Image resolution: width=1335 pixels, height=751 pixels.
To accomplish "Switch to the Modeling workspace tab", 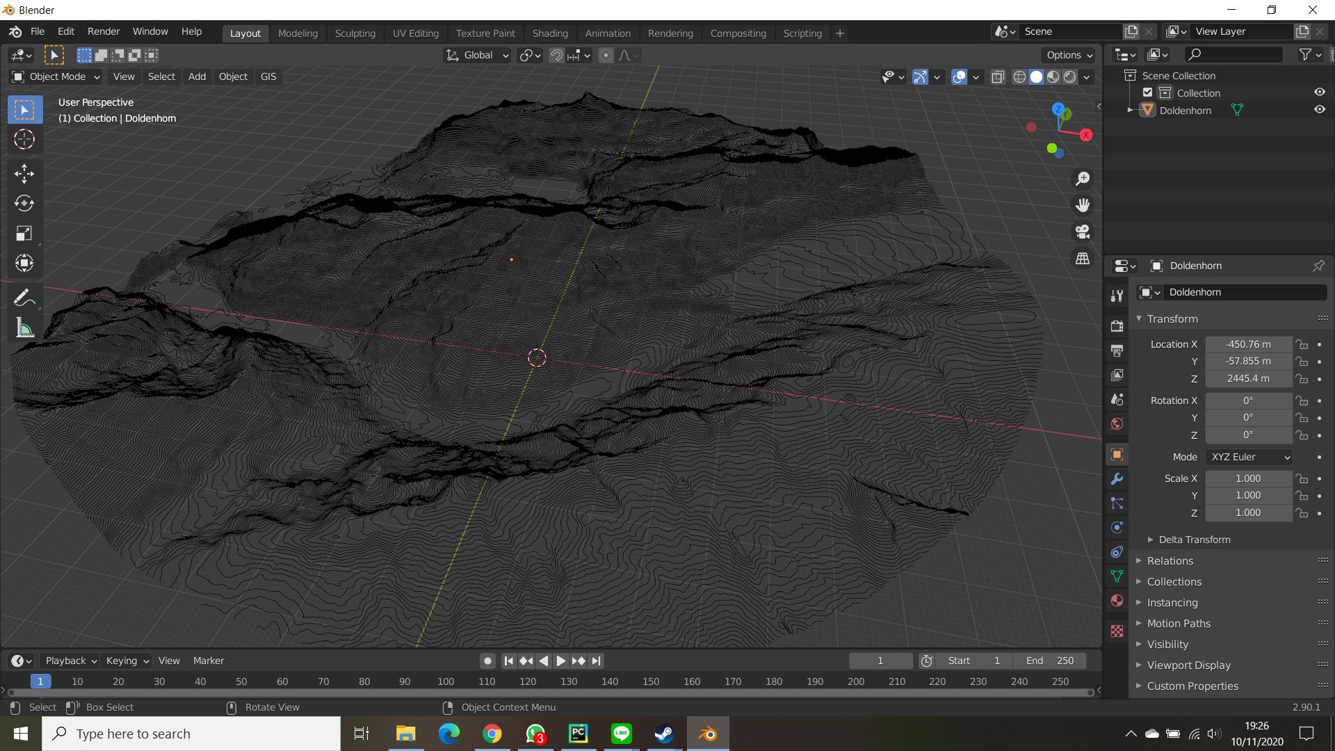I will pyautogui.click(x=298, y=33).
